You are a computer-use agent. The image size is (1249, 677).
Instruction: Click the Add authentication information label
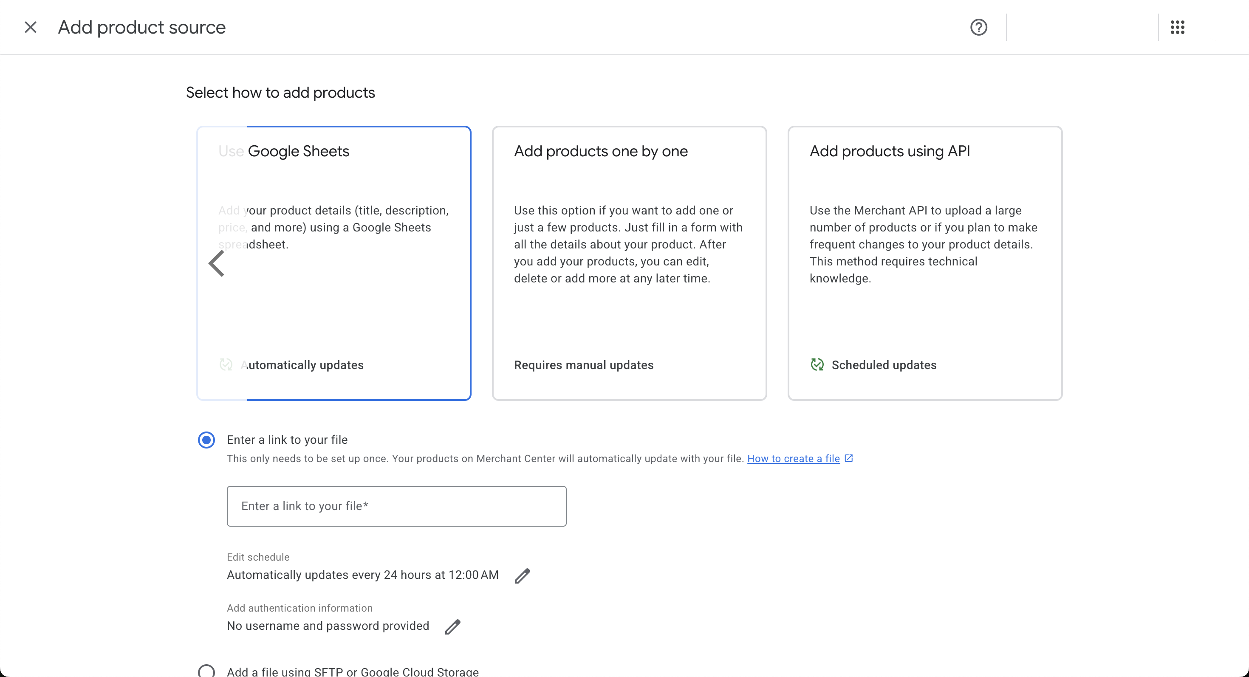point(300,608)
